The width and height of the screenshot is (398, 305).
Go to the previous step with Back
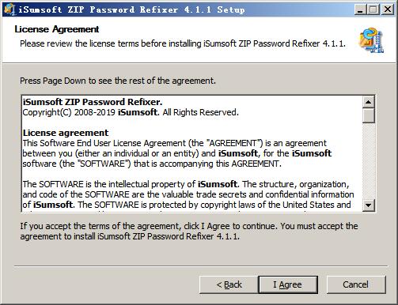(229, 284)
